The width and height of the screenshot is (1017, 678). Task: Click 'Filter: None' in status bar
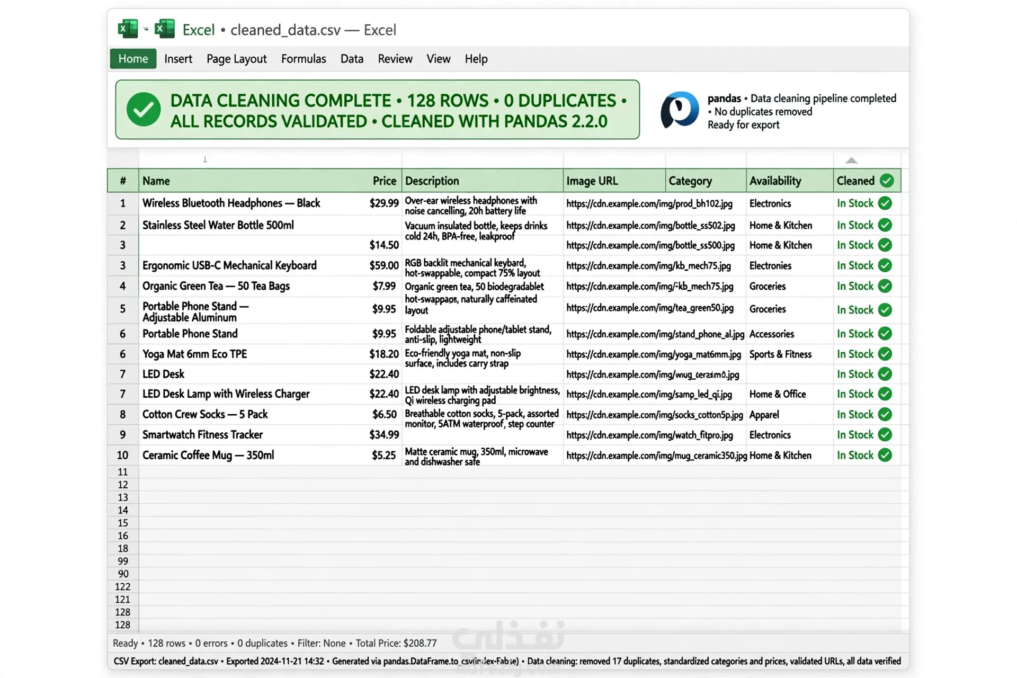[322, 643]
